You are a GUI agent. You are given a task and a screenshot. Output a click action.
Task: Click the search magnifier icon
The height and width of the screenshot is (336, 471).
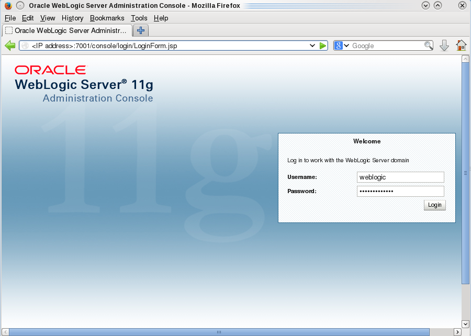pyautogui.click(x=428, y=46)
